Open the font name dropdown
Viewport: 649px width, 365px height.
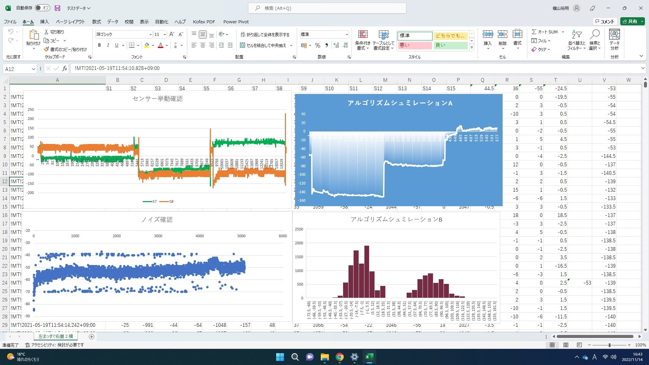point(150,34)
